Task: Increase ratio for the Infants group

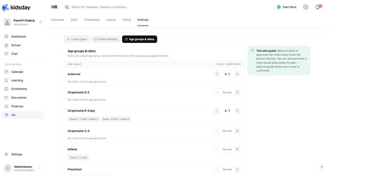Action: tap(237, 149)
